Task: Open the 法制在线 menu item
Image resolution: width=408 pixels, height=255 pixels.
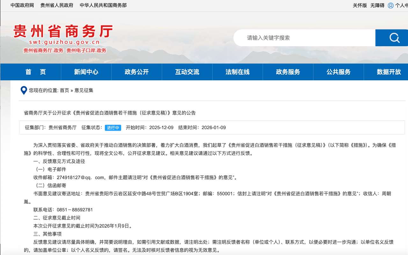Action: (x=237, y=72)
